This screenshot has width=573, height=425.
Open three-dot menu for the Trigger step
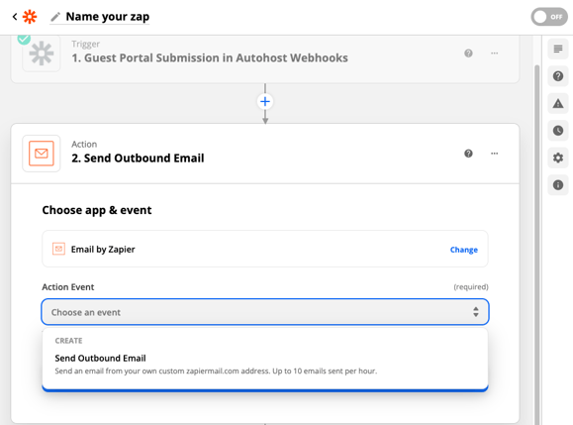click(x=494, y=53)
